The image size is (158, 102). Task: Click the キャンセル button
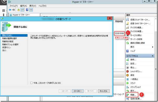(104, 91)
